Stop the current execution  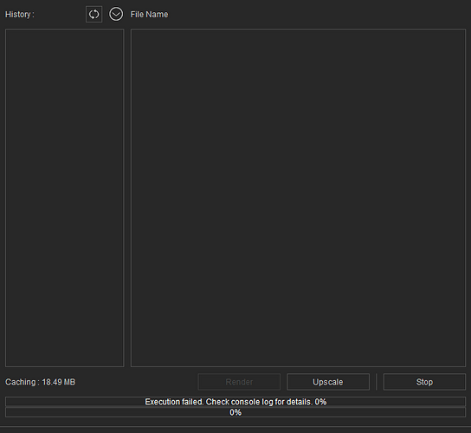424,382
